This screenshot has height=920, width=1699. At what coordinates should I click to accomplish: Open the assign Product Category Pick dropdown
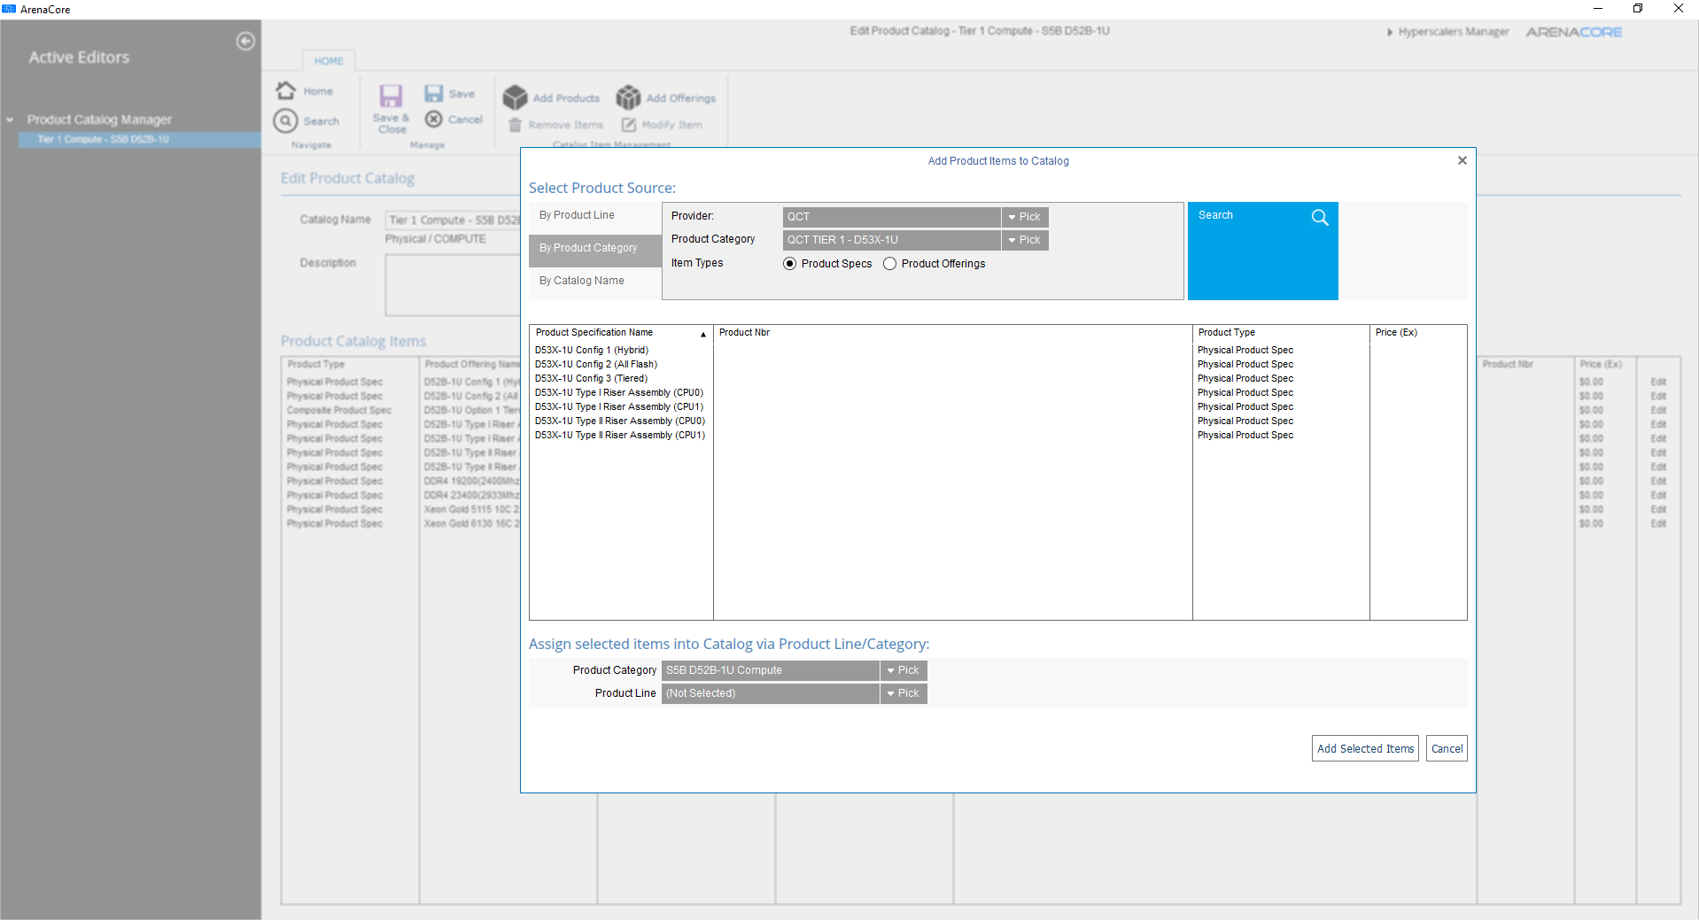pyautogui.click(x=904, y=670)
